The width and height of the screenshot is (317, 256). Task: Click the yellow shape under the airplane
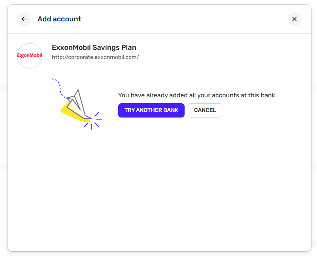click(67, 110)
